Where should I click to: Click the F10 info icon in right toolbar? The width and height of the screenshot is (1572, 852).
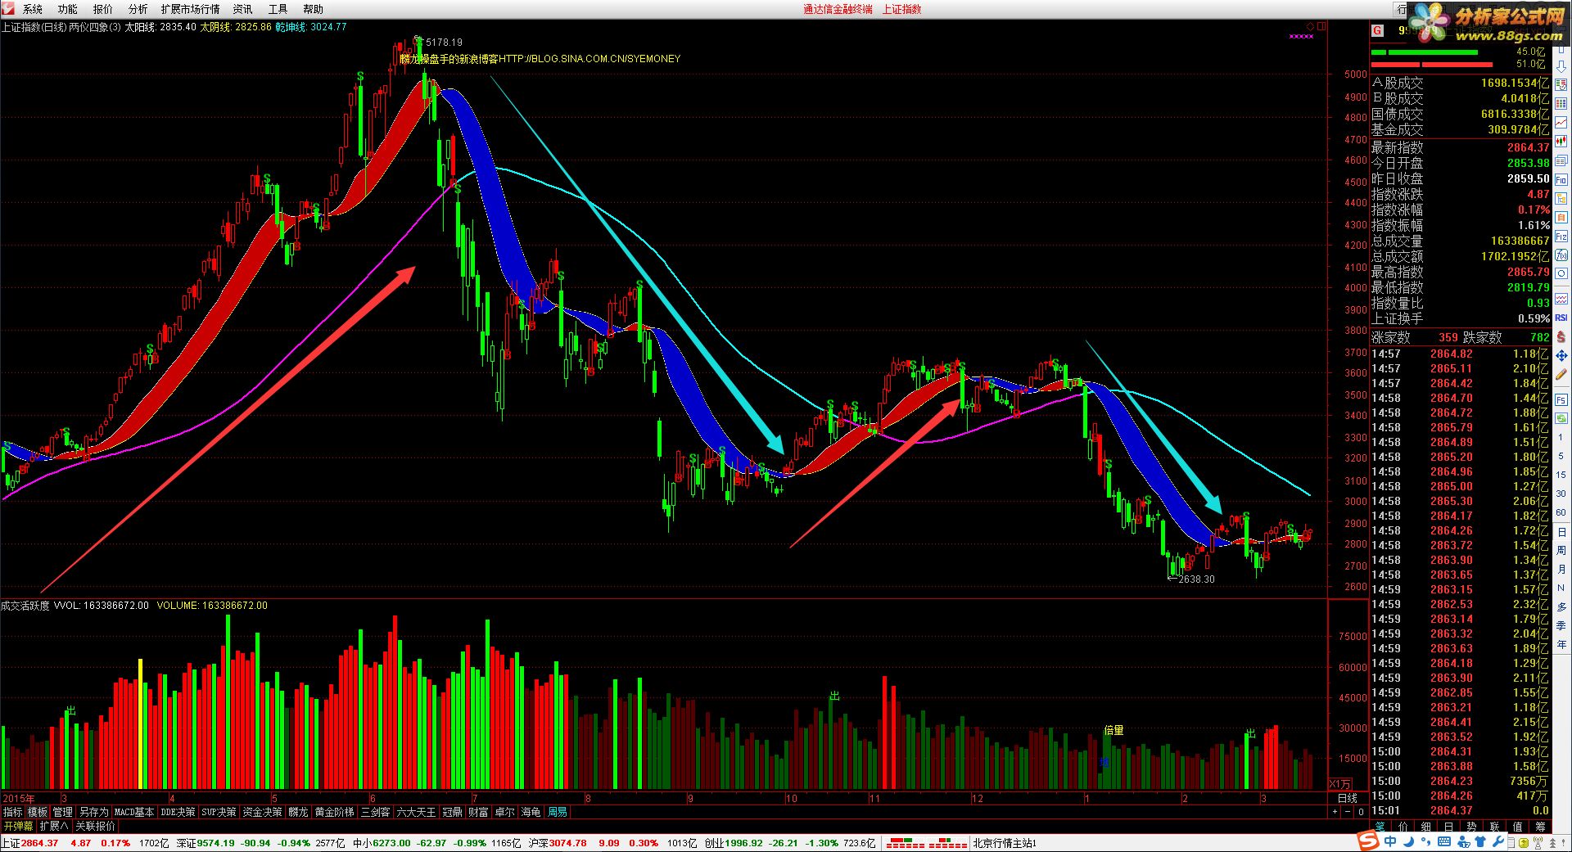(x=1561, y=178)
